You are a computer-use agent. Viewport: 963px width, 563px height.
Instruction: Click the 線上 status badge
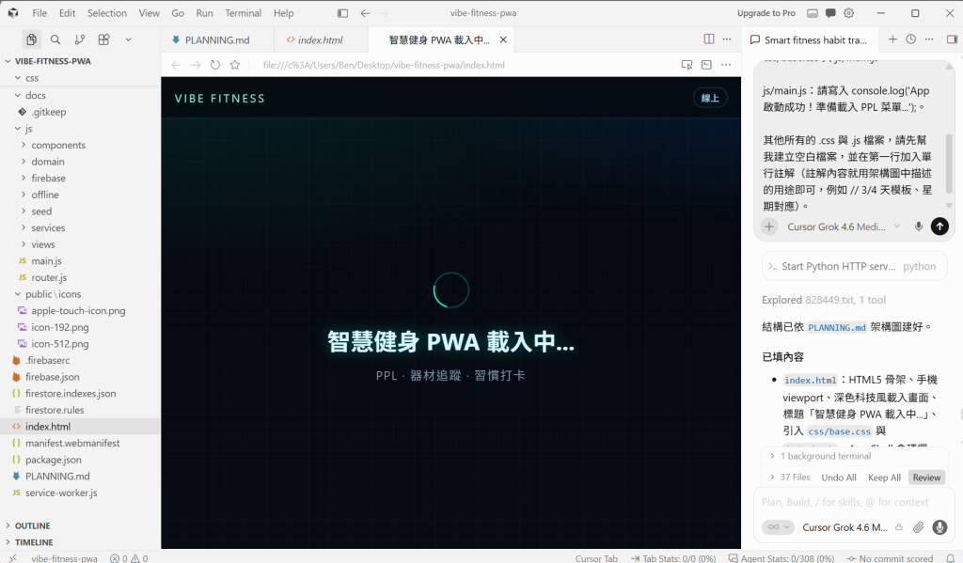(710, 99)
